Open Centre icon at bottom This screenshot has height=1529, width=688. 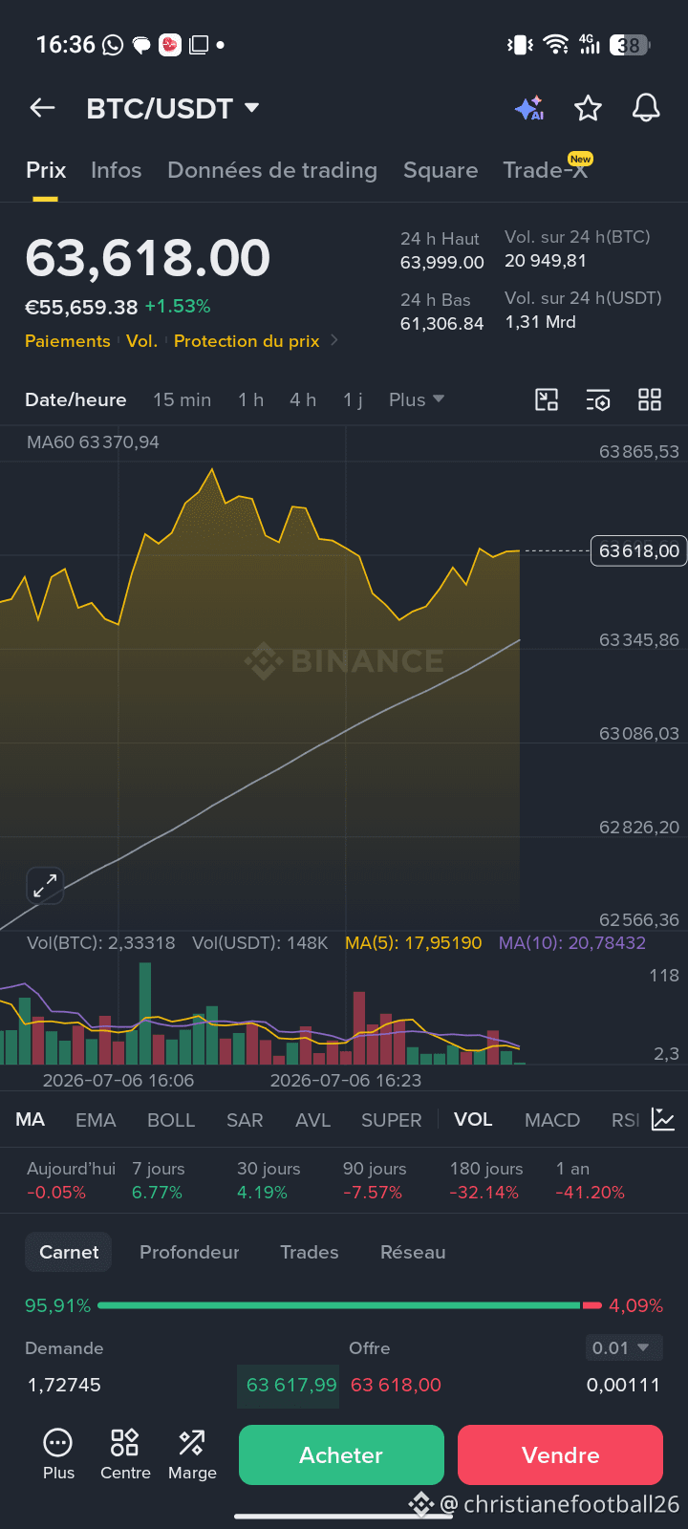(x=125, y=1454)
